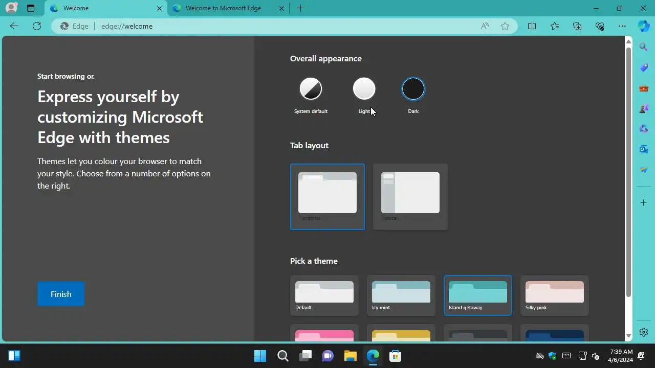Open sidebar settings gear icon
Screen dimensions: 655x368
click(x=644, y=332)
